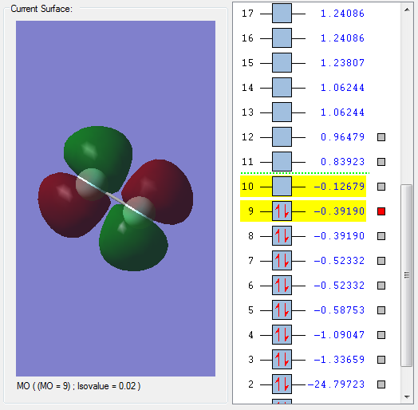Click the scroll up arrow of orbital list

407,10
